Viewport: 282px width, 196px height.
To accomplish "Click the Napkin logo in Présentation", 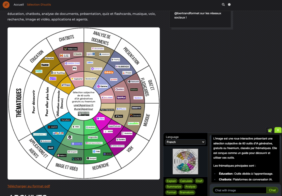I will point(116,59).
